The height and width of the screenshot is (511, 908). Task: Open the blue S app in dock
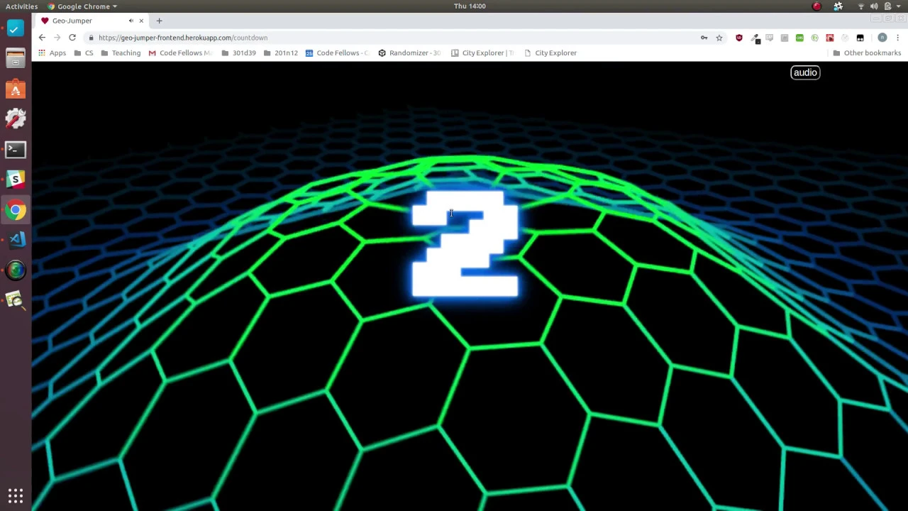click(16, 180)
